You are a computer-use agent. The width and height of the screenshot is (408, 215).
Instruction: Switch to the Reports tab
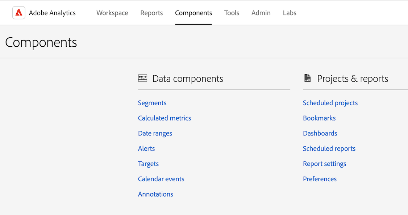151,13
